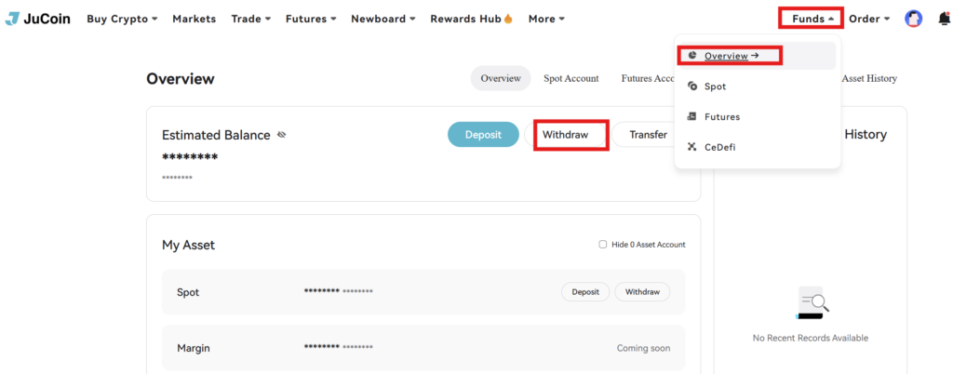Click the no-records document search icon
This screenshot has height=374, width=953.
pyautogui.click(x=812, y=303)
